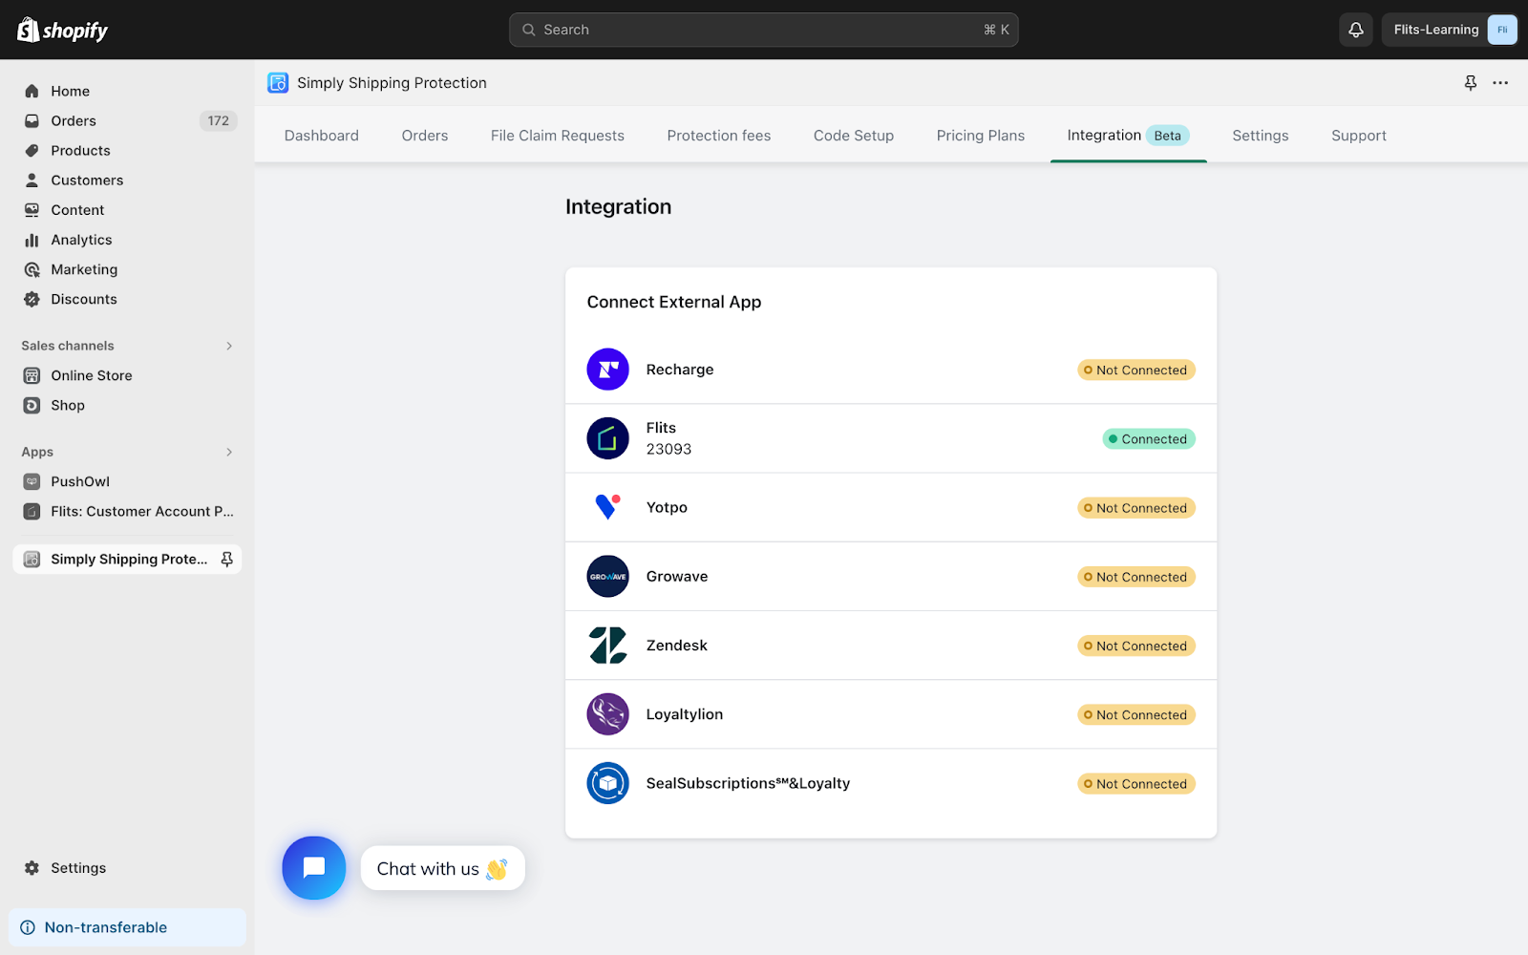Expand the Apps section chevron
Viewport: 1528px width, 955px height.
click(x=229, y=452)
